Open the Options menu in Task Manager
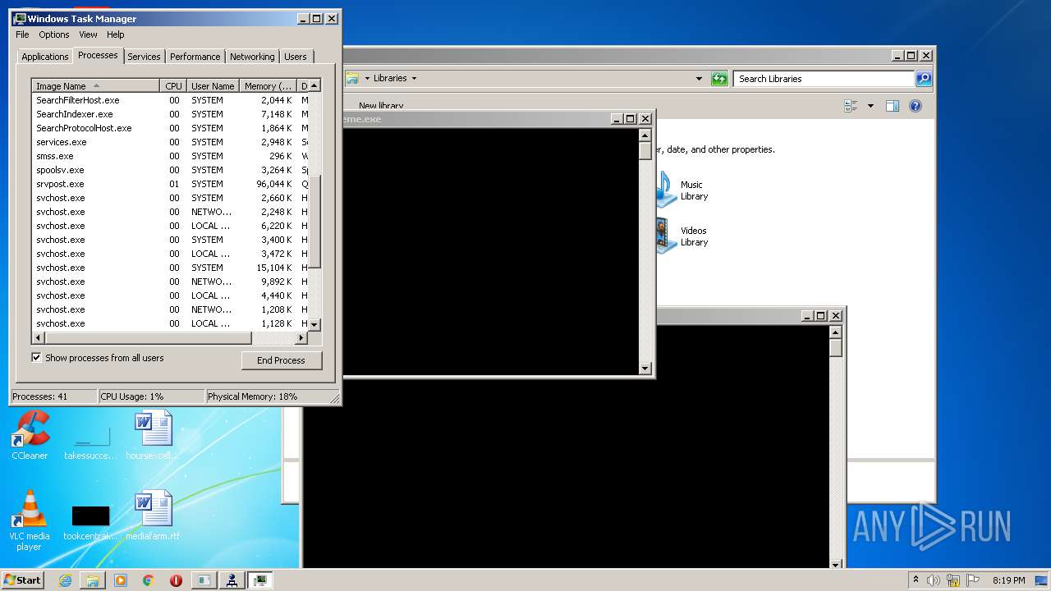 pos(54,34)
